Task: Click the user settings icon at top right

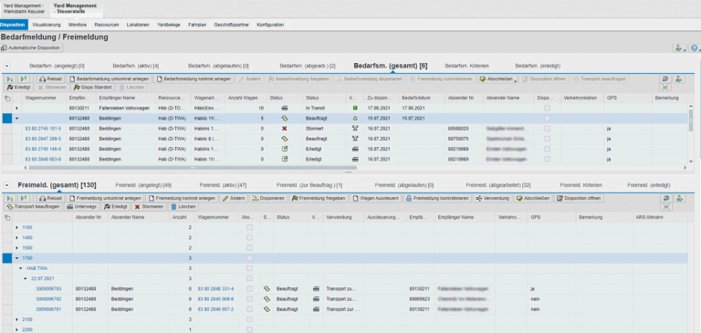Action: click(679, 47)
